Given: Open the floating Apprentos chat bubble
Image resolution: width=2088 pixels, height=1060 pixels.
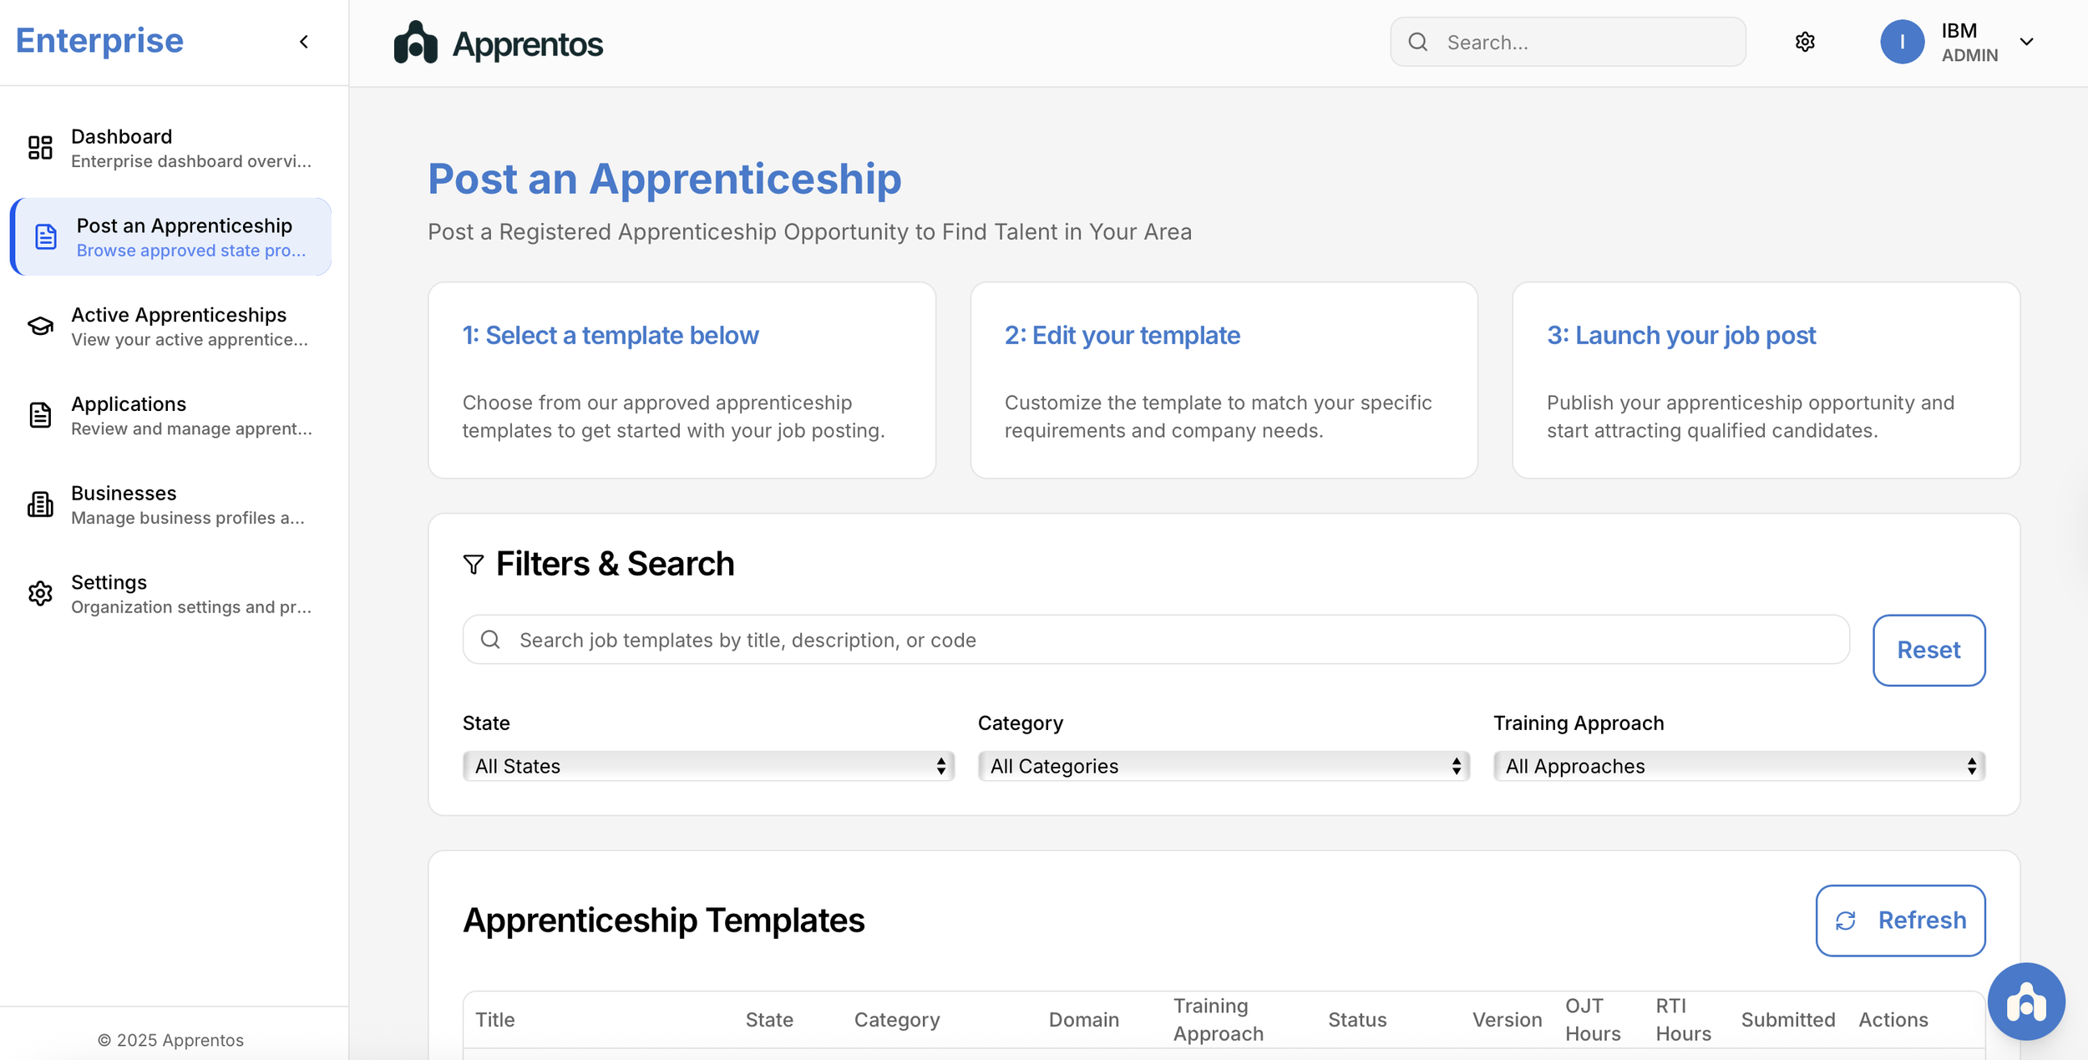Looking at the screenshot, I should [x=2025, y=1001].
